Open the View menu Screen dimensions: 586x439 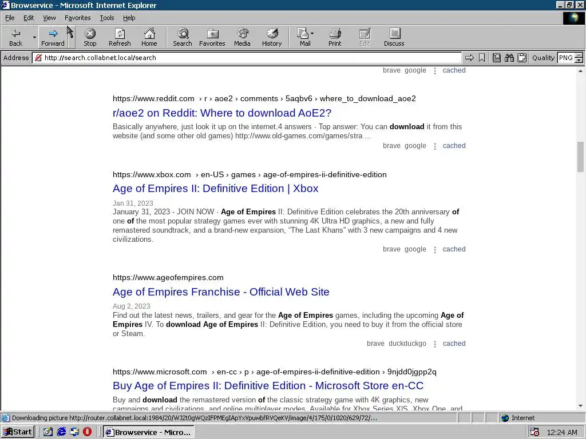(49, 18)
